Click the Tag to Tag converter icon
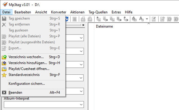 click(126, 19)
